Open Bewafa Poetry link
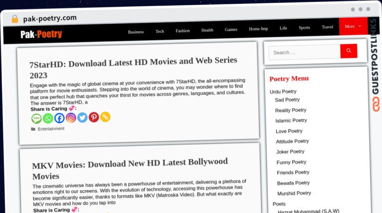The height and width of the screenshot is (213, 382). (293, 183)
